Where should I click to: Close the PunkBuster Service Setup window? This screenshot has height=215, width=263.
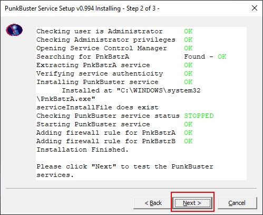tap(255, 8)
